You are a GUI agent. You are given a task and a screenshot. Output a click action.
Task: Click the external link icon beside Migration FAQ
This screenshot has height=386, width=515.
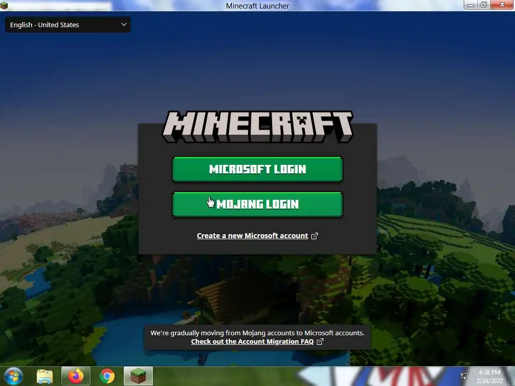[x=320, y=342]
